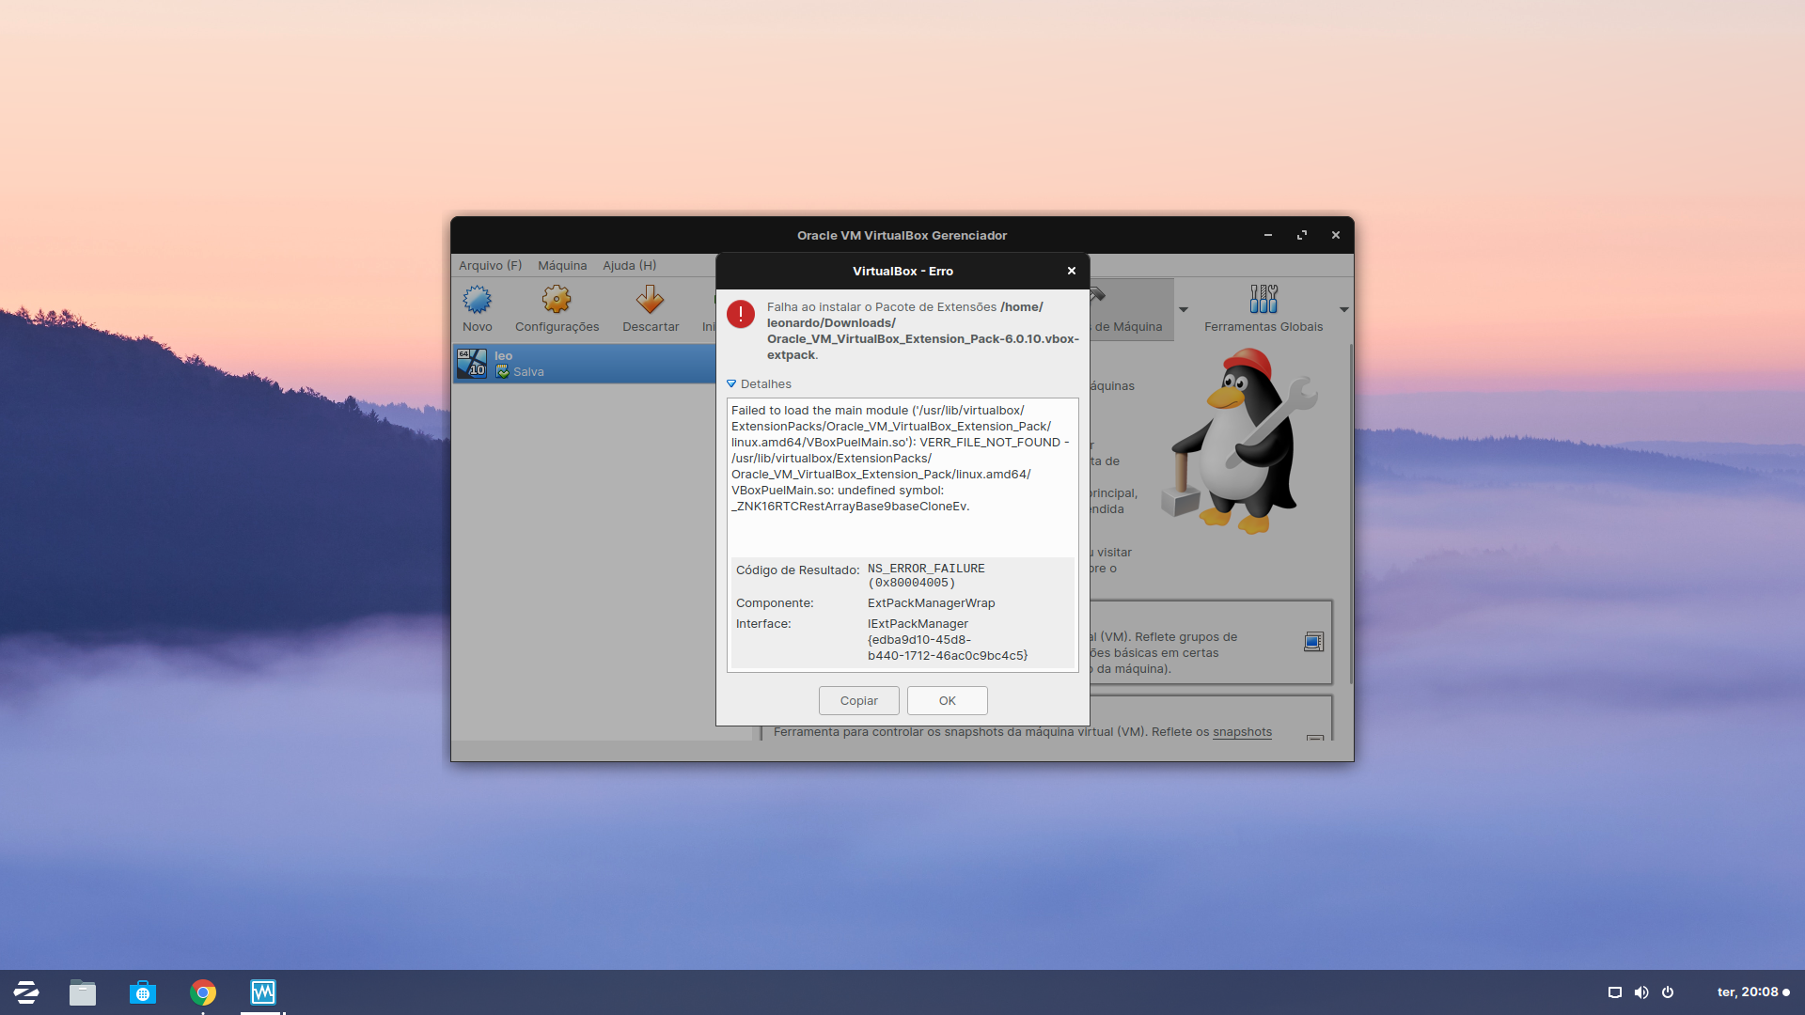Close the VirtualBox - Erro dialog

(1071, 271)
